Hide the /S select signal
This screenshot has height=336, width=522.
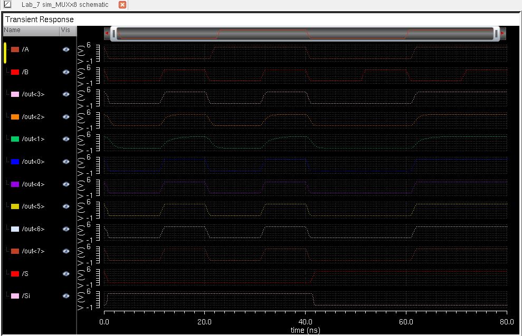(66, 274)
